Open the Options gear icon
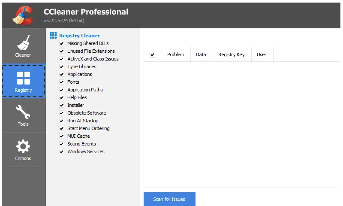343x206 pixels. [23, 146]
